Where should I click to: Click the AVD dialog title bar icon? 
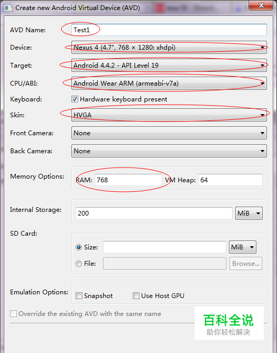point(8,8)
